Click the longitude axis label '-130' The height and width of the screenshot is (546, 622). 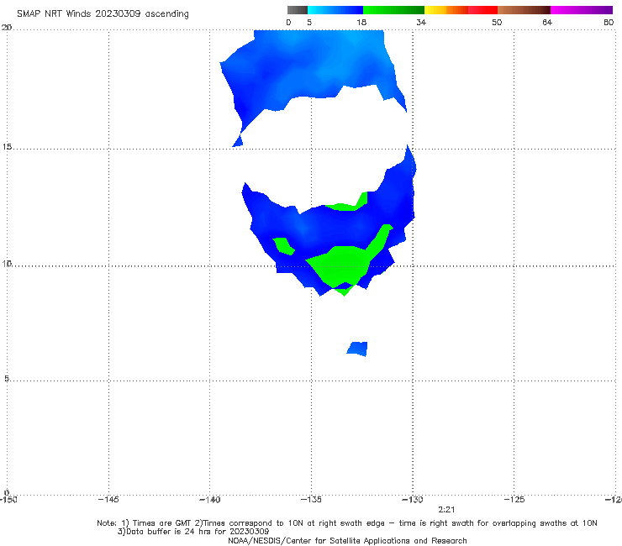click(x=413, y=500)
